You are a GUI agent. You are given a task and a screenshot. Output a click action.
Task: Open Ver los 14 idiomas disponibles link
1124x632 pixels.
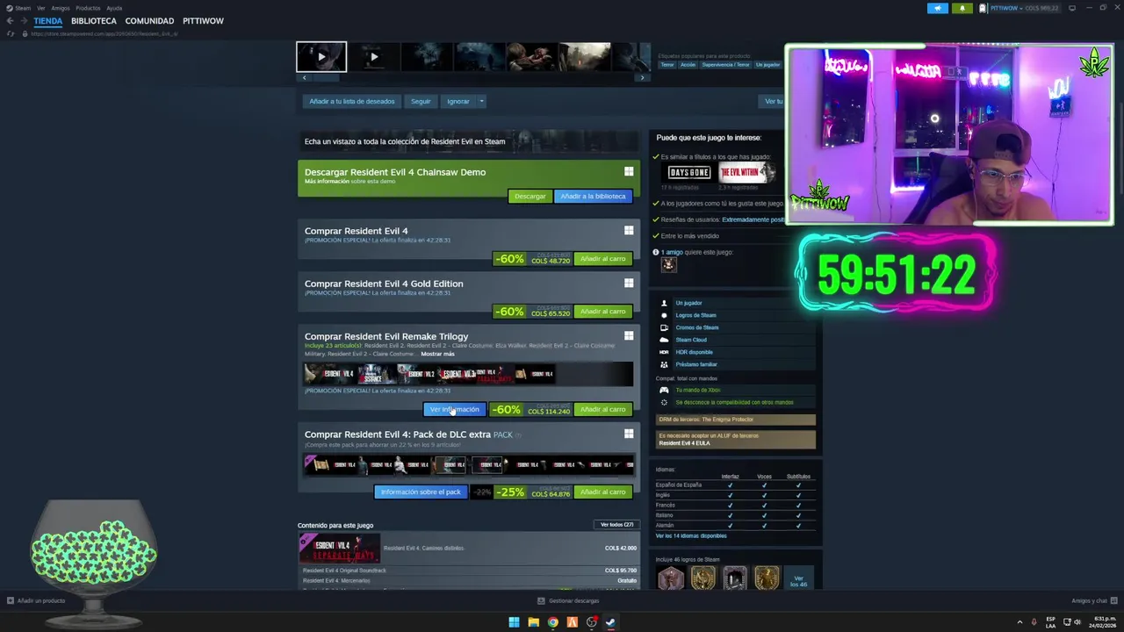tap(691, 535)
